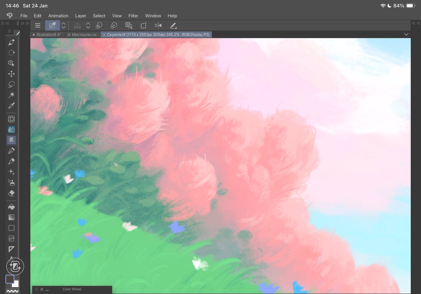Close the Скумпія.tif tab
The image size is (421, 294).
104,35
